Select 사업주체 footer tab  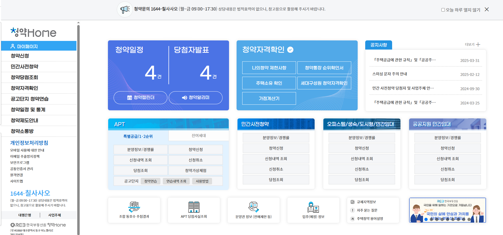(x=55, y=215)
